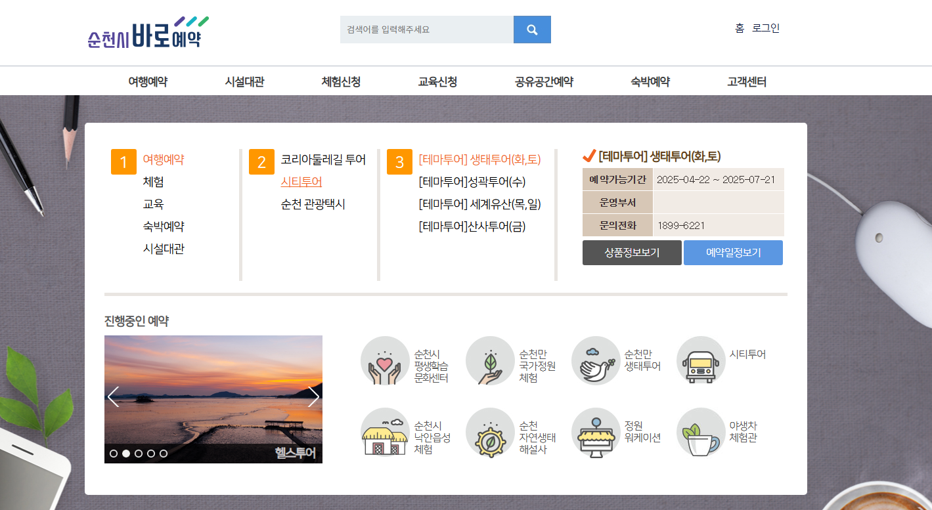
Task: Open 순천 자연생태 해설사 gear-leaf icon
Action: pyautogui.click(x=490, y=433)
